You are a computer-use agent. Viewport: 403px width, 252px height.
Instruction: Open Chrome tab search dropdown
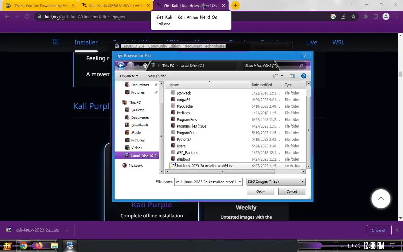pos(353,5)
